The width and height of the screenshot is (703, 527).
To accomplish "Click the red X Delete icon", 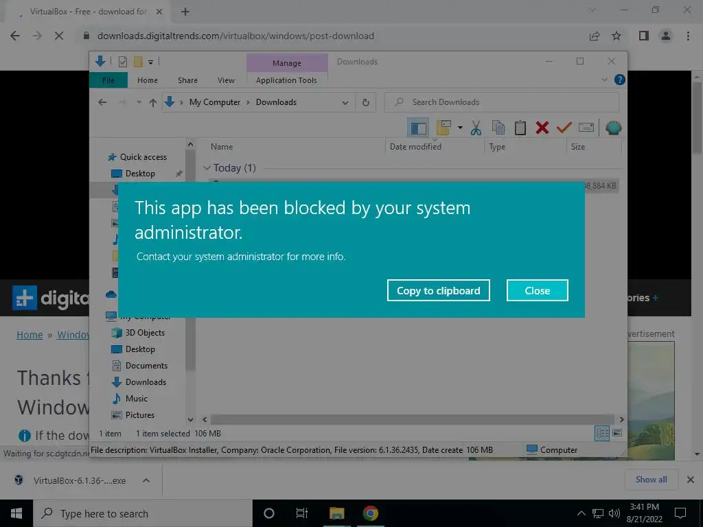I will (x=542, y=128).
